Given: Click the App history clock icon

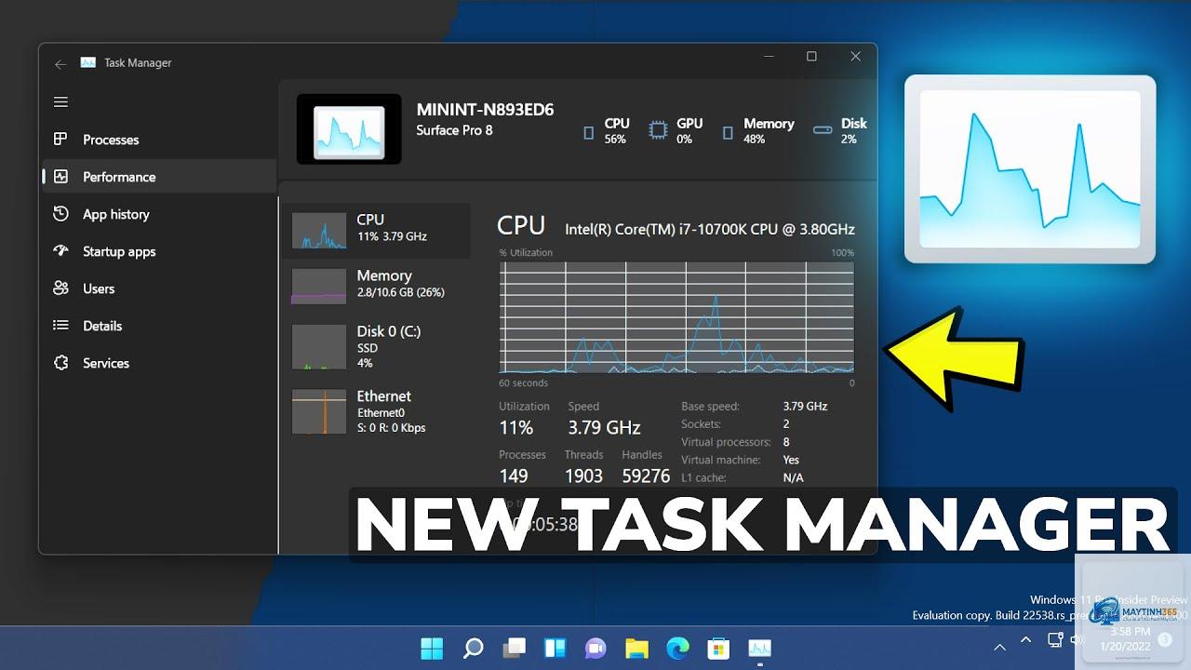Looking at the screenshot, I should pos(60,213).
